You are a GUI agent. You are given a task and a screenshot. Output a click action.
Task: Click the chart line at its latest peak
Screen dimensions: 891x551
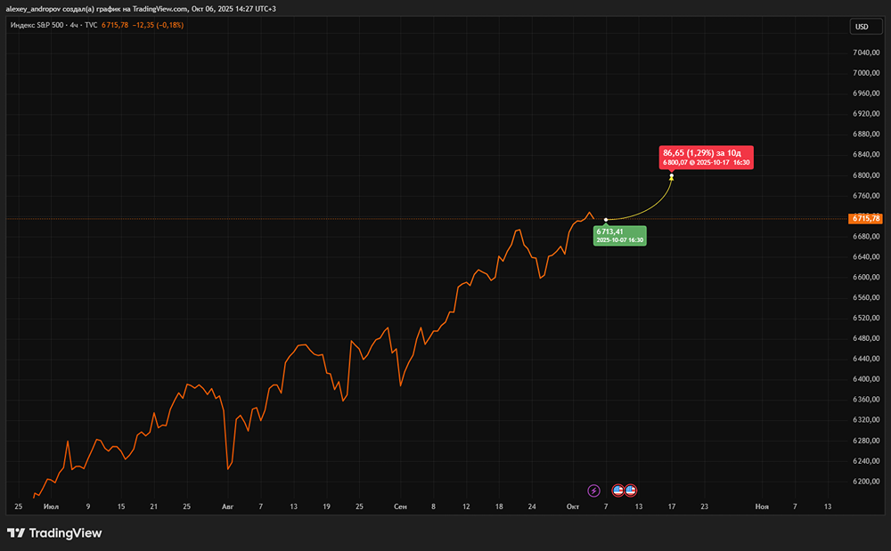pyautogui.click(x=591, y=213)
